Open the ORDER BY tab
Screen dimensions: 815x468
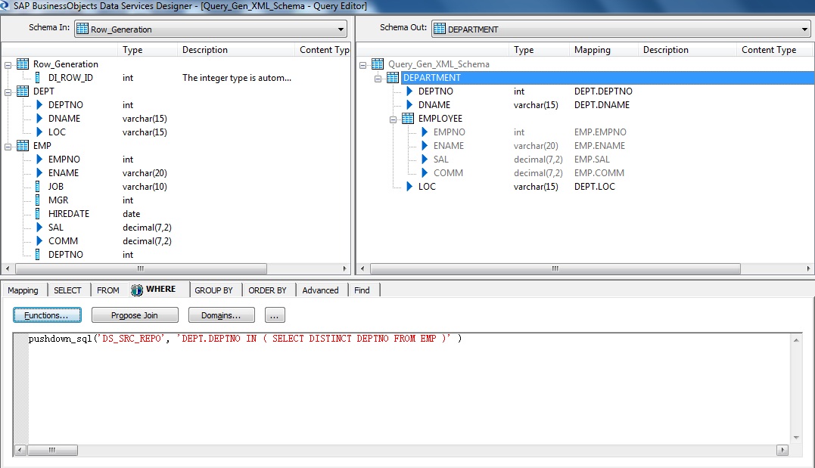click(267, 290)
